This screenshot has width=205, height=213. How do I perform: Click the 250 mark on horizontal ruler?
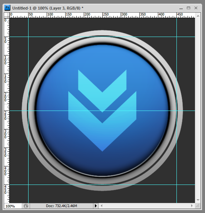point(106,14)
